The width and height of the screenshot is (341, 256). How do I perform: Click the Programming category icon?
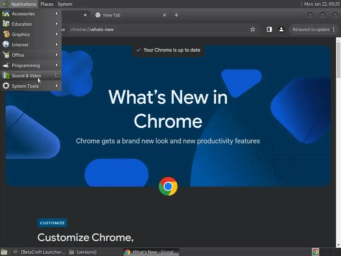click(x=6, y=65)
